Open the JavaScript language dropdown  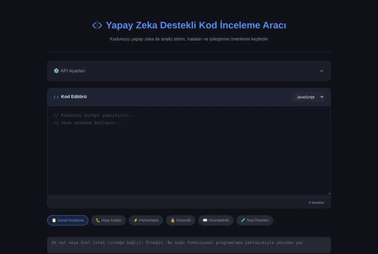[x=308, y=97]
